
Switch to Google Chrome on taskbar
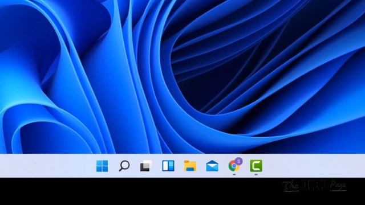pos(235,165)
